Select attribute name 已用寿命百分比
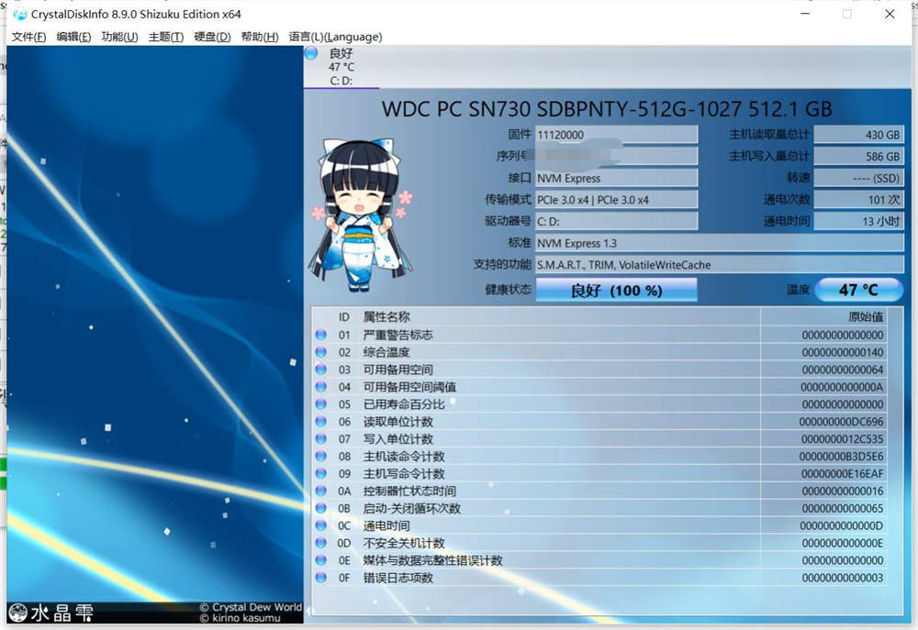 404,404
